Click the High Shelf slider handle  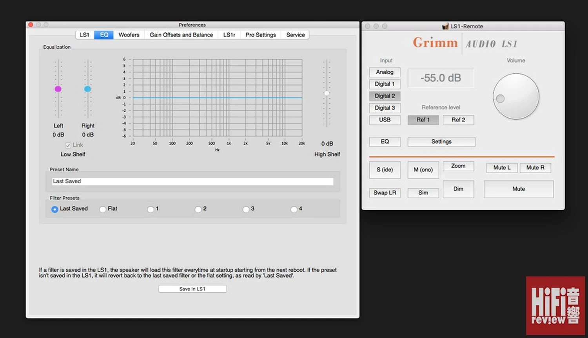point(327,93)
